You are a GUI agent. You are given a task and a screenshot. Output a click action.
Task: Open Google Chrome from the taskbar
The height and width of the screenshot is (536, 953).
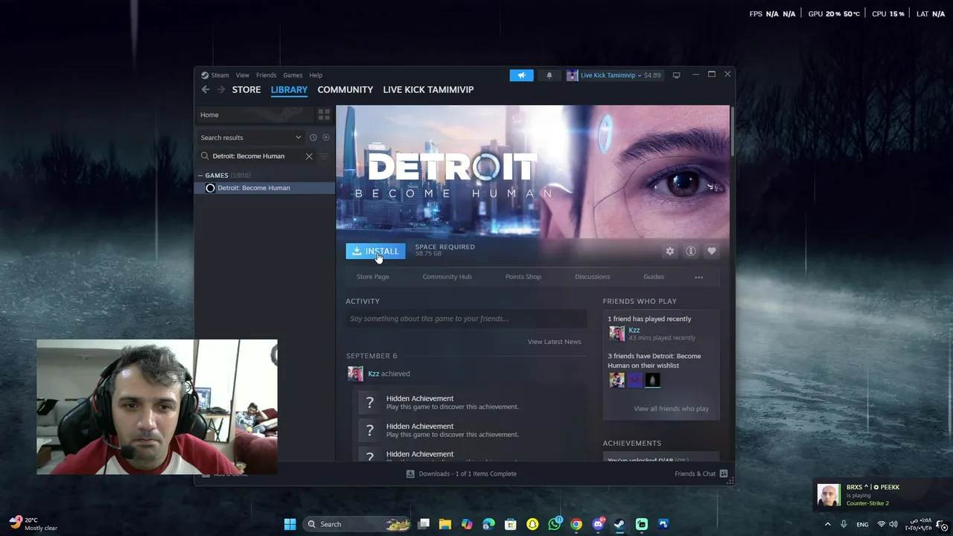[x=576, y=524]
